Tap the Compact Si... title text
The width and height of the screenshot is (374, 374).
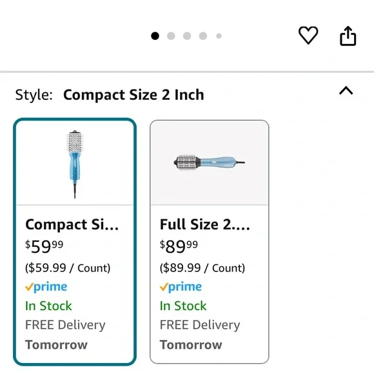coord(72,224)
